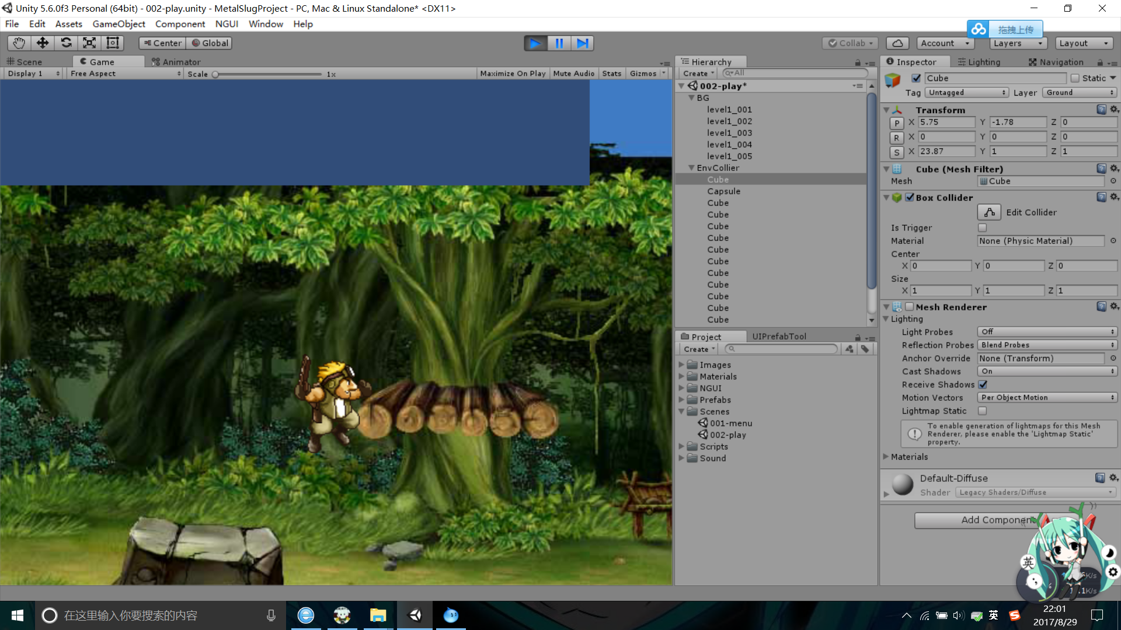Click the Position X input field
The width and height of the screenshot is (1121, 630).
(946, 122)
